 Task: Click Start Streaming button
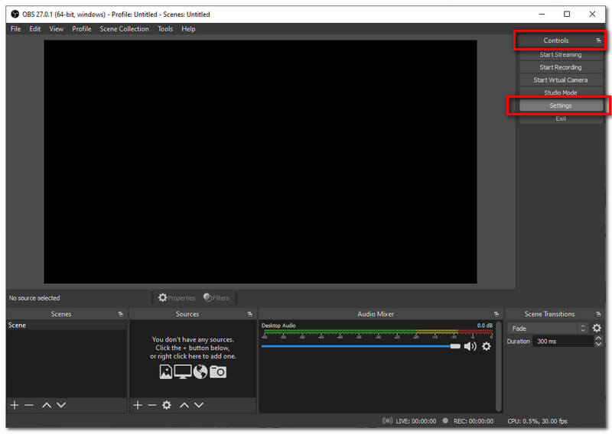coord(560,54)
